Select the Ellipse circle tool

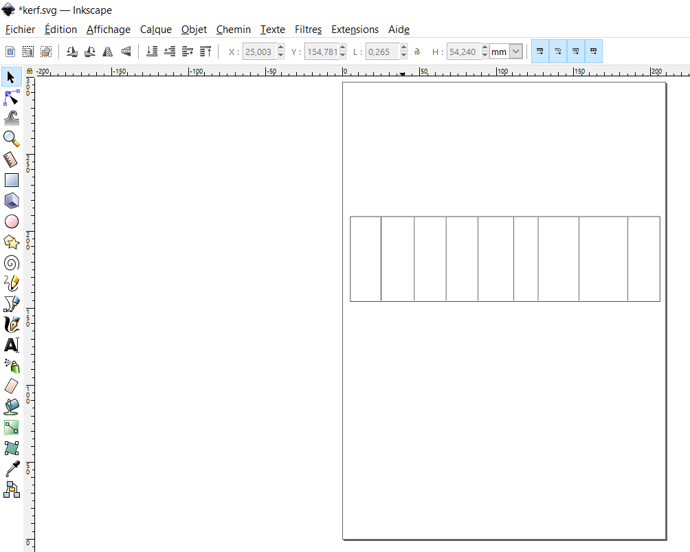coord(12,221)
